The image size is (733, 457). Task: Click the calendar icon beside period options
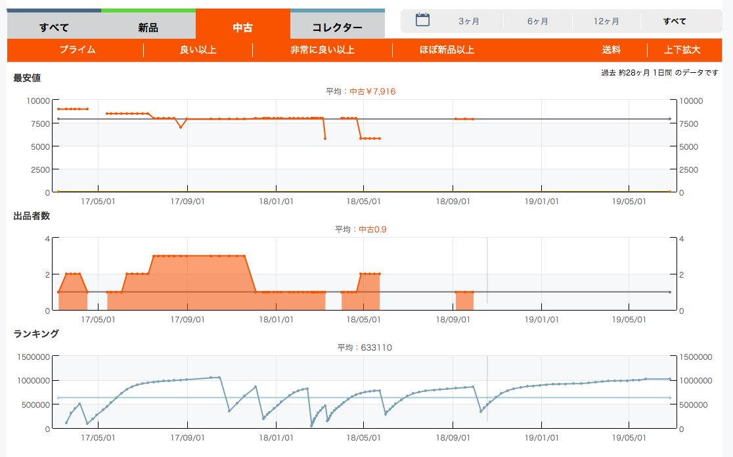tap(422, 20)
